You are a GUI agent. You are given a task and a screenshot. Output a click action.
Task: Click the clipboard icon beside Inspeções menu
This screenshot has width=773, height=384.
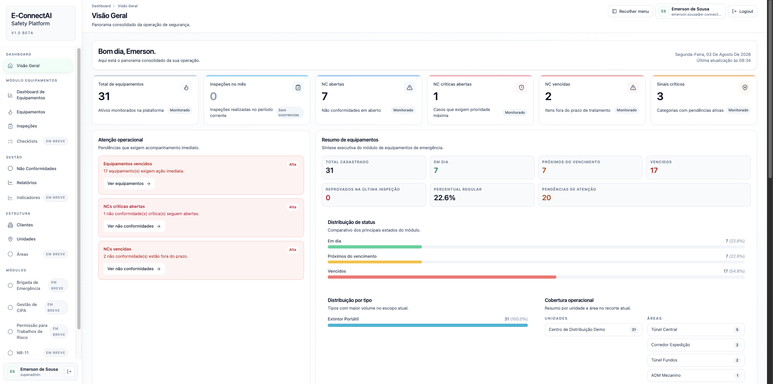[10, 126]
